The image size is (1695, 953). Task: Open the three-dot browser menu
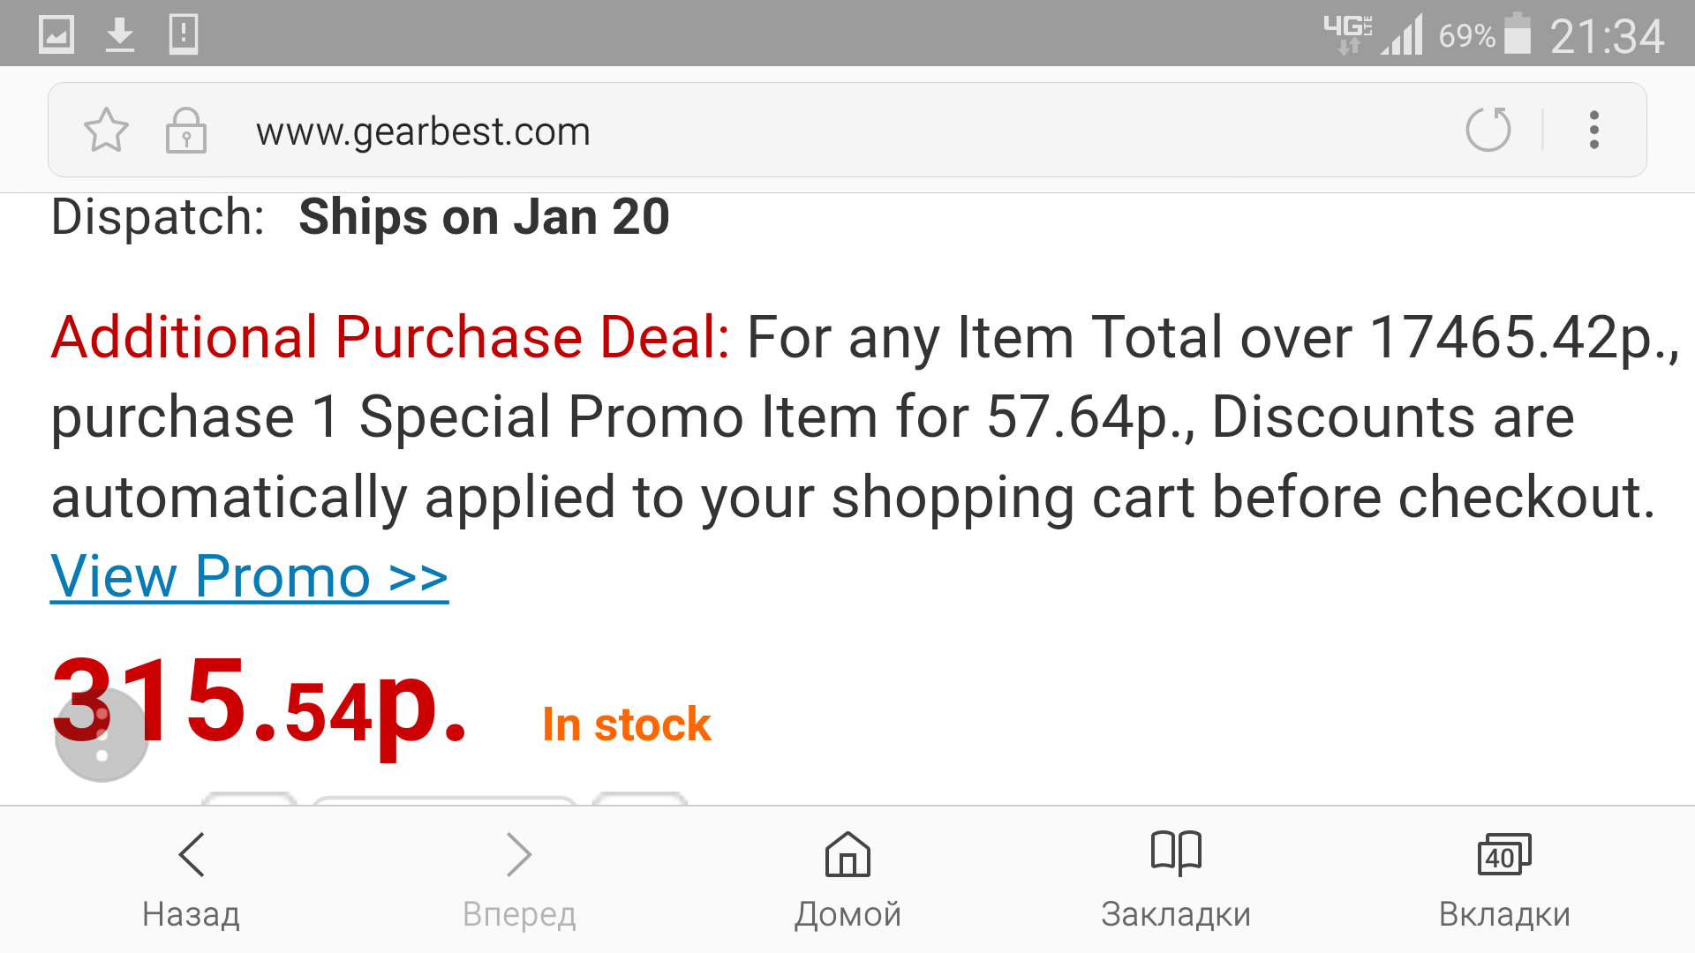pyautogui.click(x=1593, y=131)
